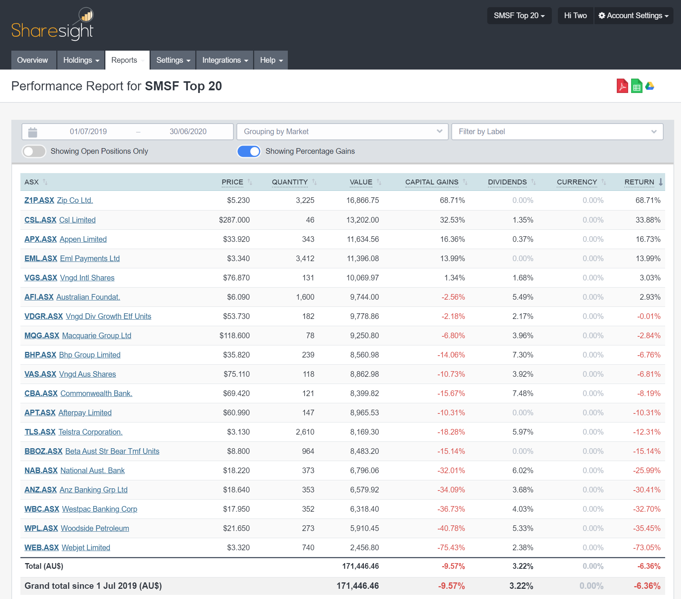Open the MQG.ASX Macquarie Group holding
Viewport: 681px width, 599px height.
click(78, 336)
